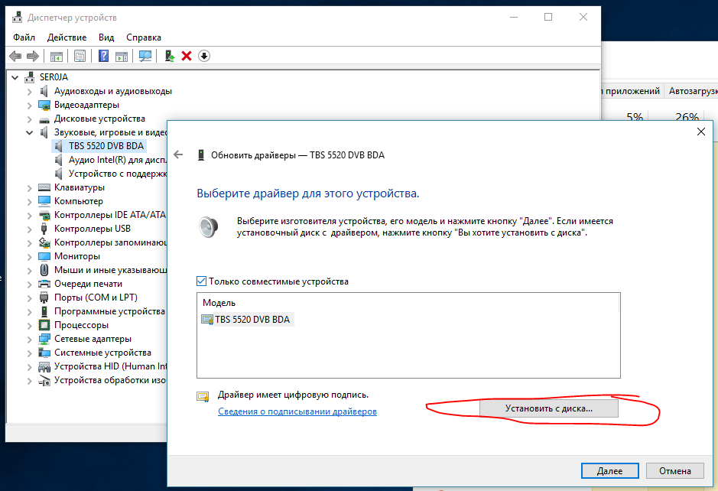This screenshot has height=491, width=718.
Task: Click the red X uninstall device icon
Action: click(187, 56)
